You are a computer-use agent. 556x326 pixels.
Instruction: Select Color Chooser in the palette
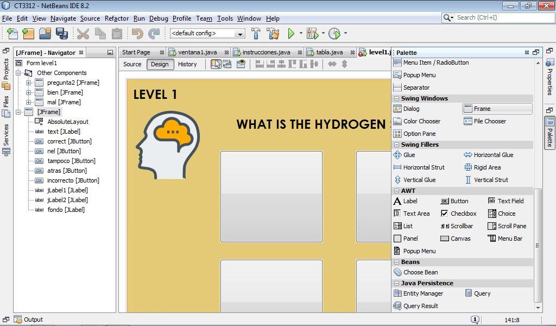[x=417, y=121]
